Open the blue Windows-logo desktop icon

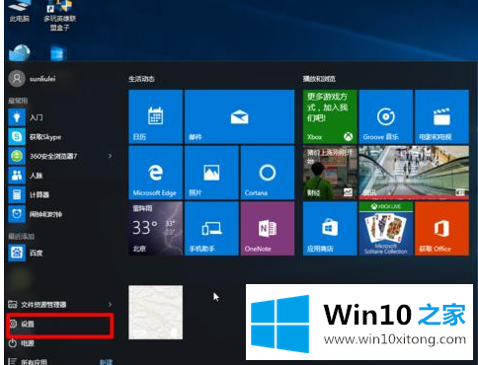pyautogui.click(x=58, y=53)
